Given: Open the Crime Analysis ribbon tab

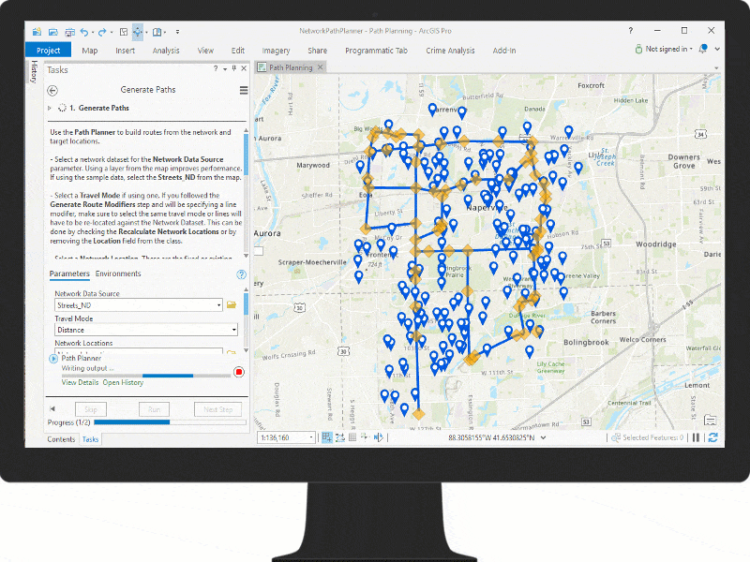Looking at the screenshot, I should [450, 51].
